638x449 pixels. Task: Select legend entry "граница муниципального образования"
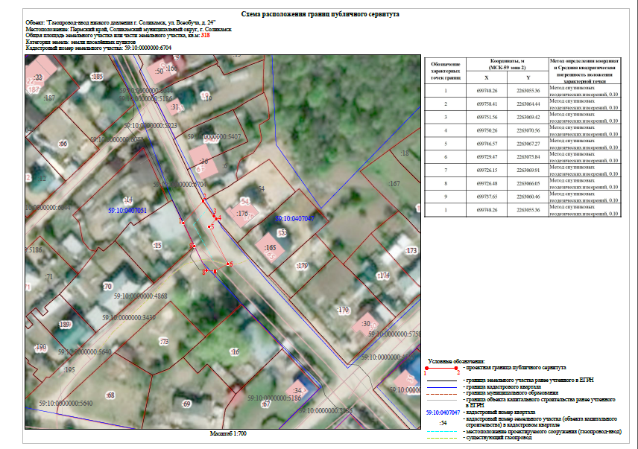tap(512, 393)
